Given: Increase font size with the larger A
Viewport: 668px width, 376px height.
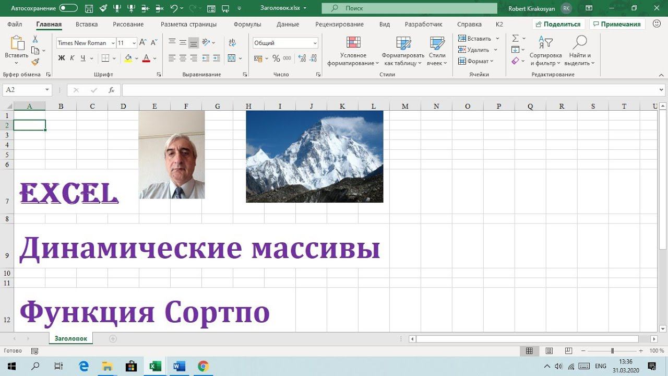Looking at the screenshot, I should point(143,43).
